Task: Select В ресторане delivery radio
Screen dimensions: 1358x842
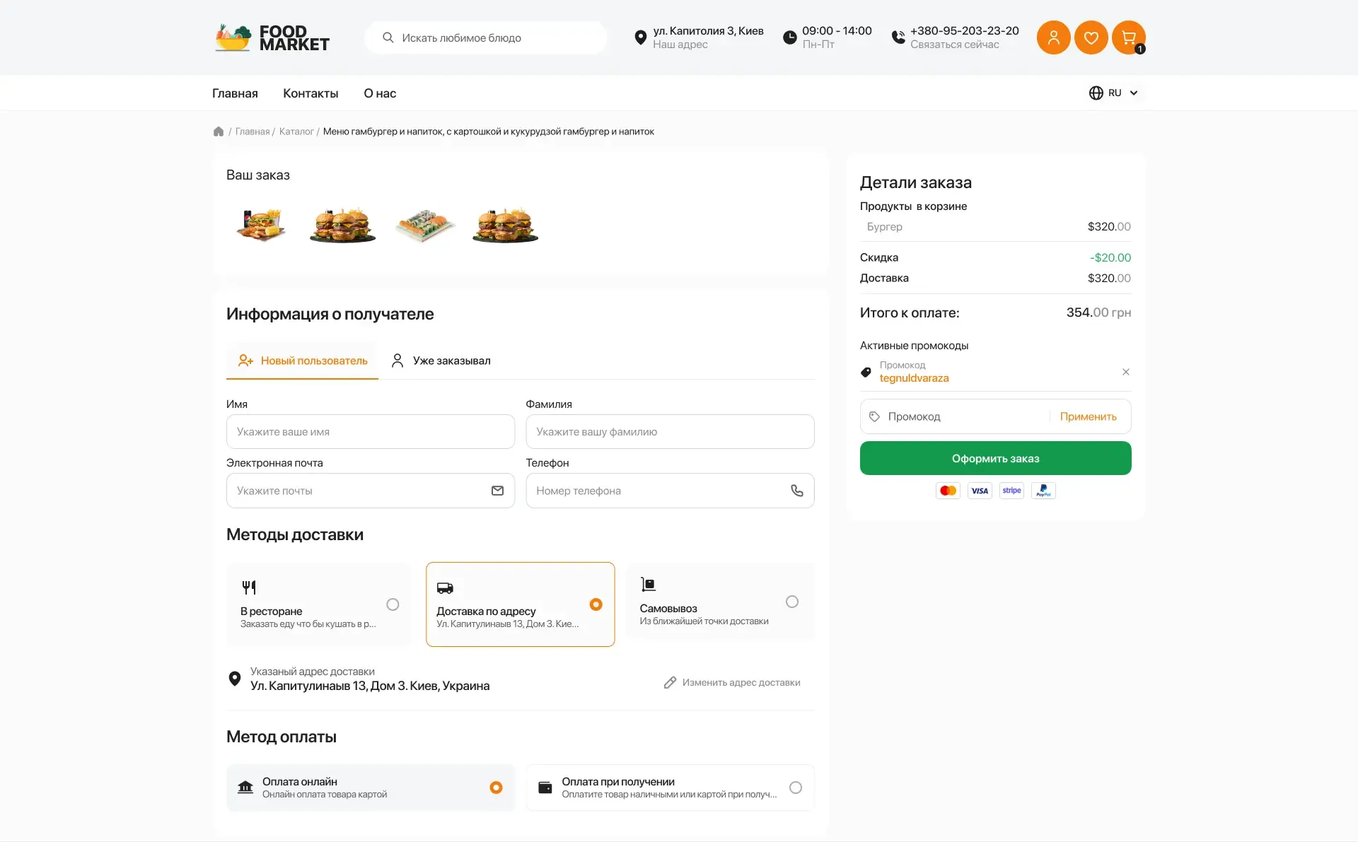Action: pyautogui.click(x=393, y=604)
